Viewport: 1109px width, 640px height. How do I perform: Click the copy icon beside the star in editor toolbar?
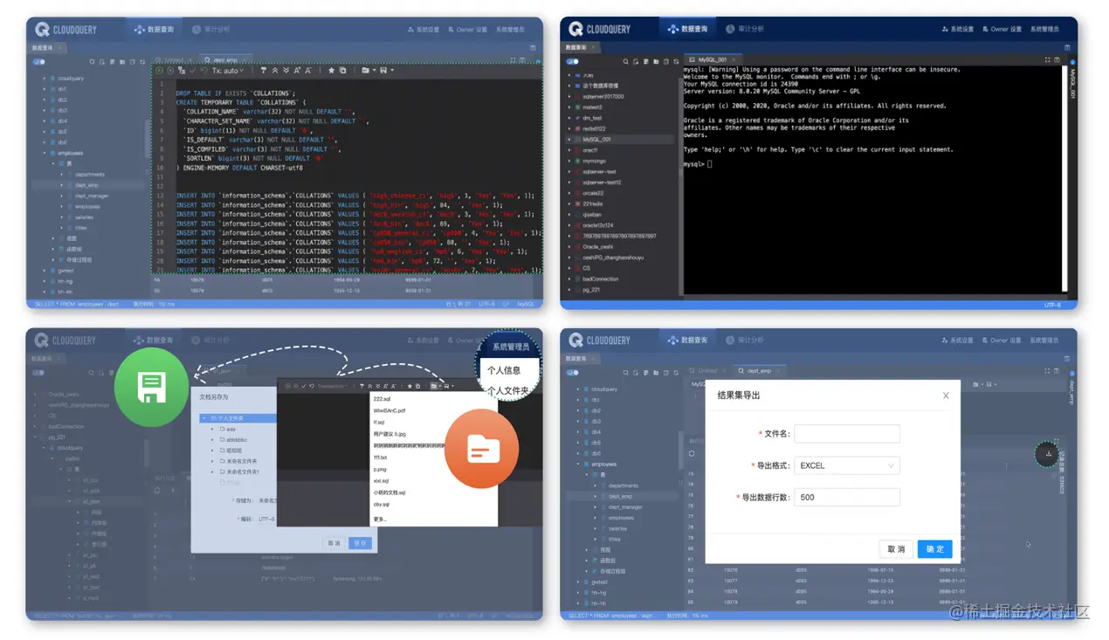[x=342, y=71]
